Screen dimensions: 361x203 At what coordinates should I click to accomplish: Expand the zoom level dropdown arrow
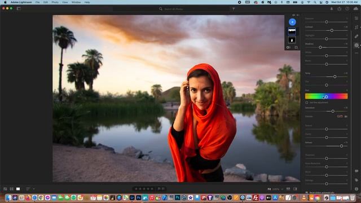pos(282,189)
